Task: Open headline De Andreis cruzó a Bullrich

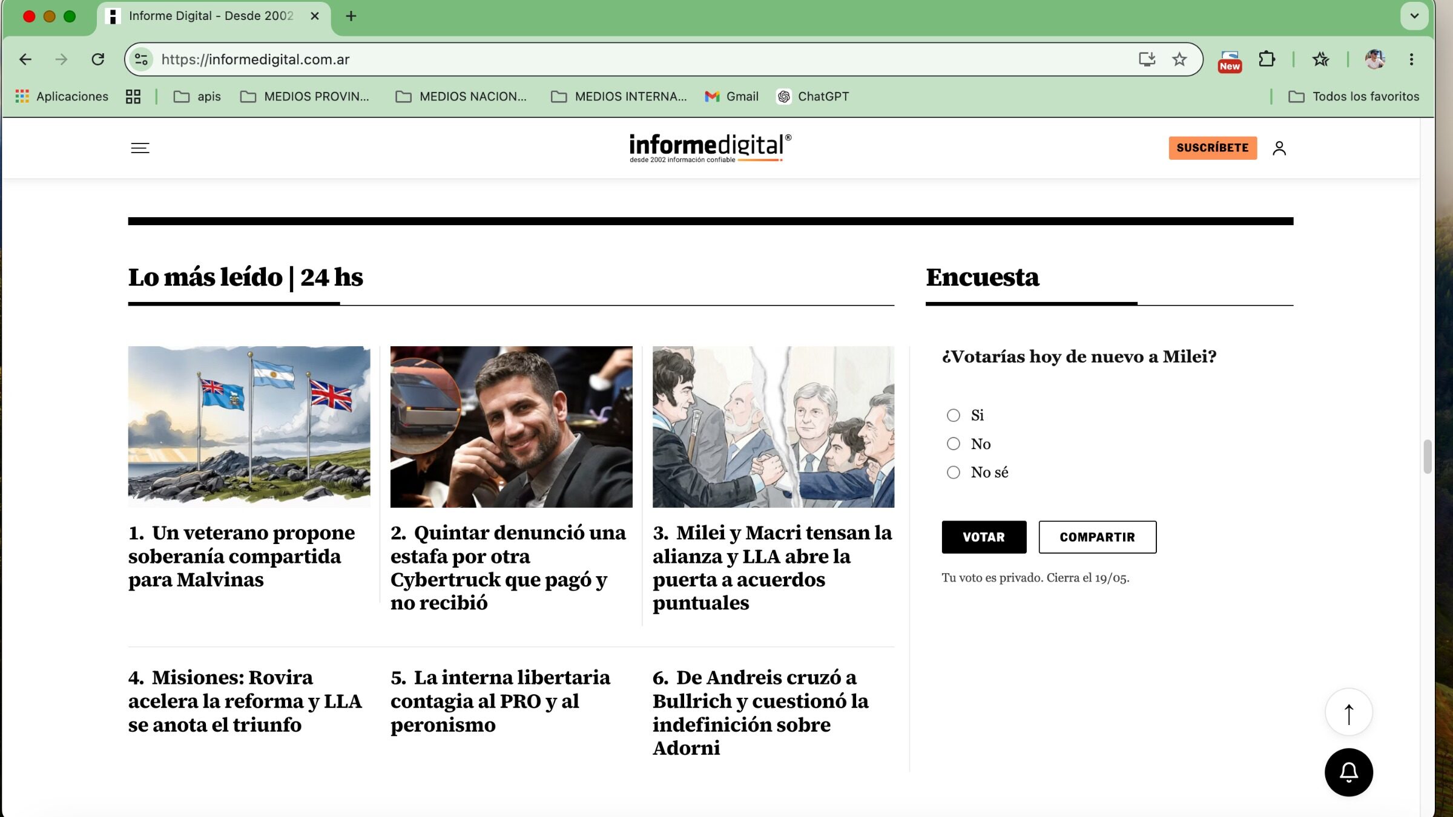Action: [761, 712]
